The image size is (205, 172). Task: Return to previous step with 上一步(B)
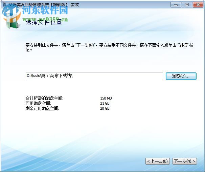coord(157,161)
